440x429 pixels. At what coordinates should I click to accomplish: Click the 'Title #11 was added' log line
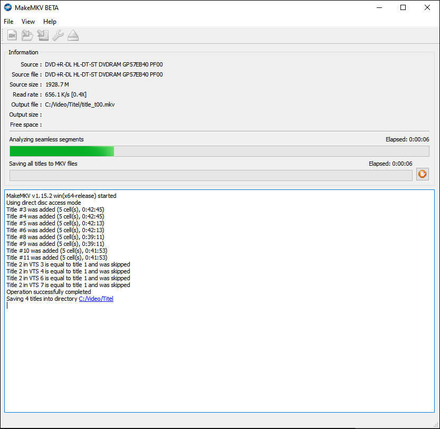[x=57, y=258]
